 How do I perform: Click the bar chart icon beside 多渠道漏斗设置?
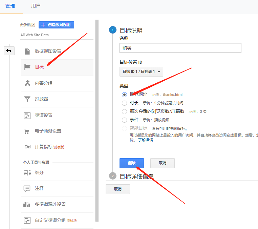[27, 205]
